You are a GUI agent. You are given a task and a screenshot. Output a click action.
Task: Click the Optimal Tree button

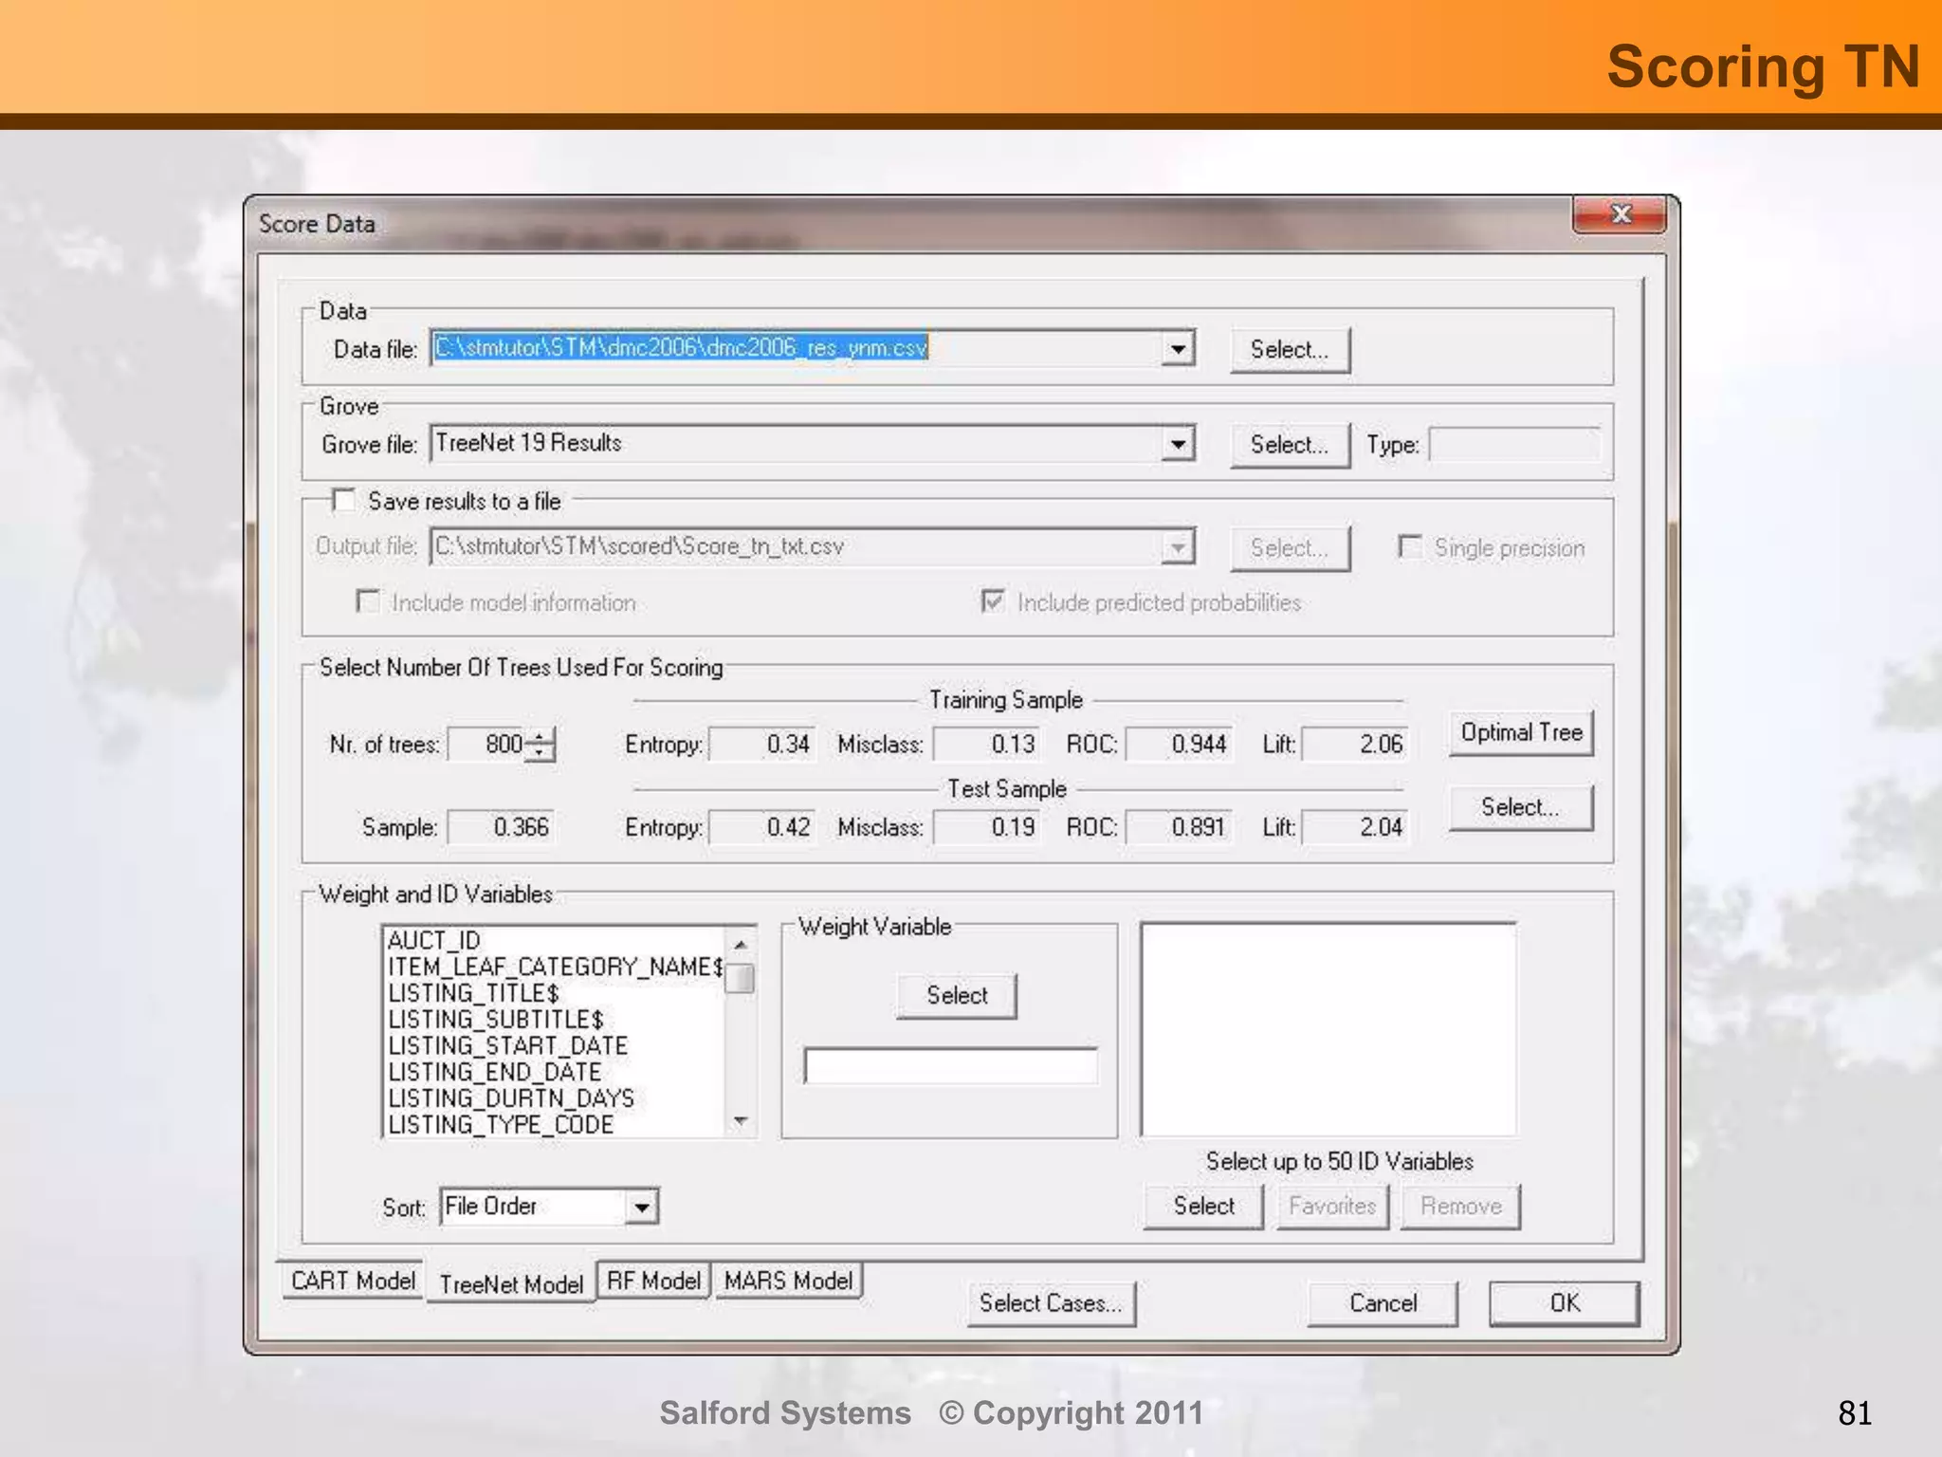1521,733
